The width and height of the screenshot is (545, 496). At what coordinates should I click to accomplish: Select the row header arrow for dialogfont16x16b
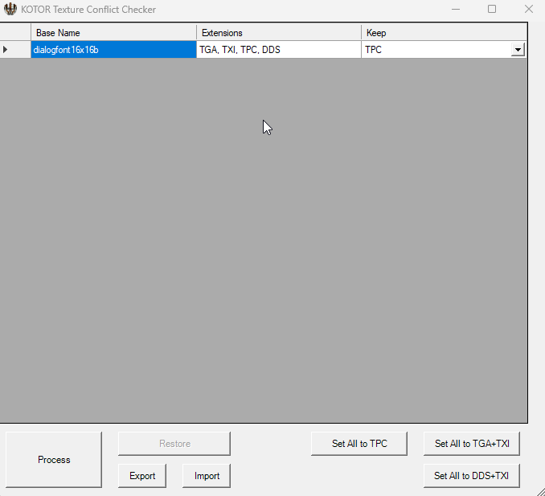click(15, 50)
